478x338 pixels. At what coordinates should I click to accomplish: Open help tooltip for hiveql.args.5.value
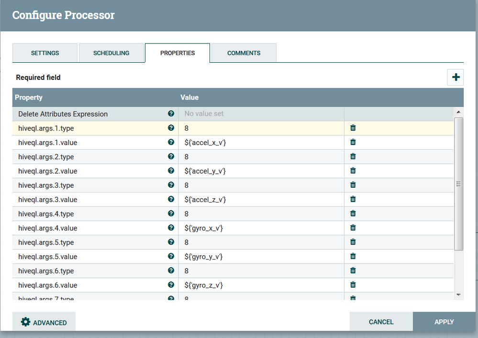click(x=171, y=256)
